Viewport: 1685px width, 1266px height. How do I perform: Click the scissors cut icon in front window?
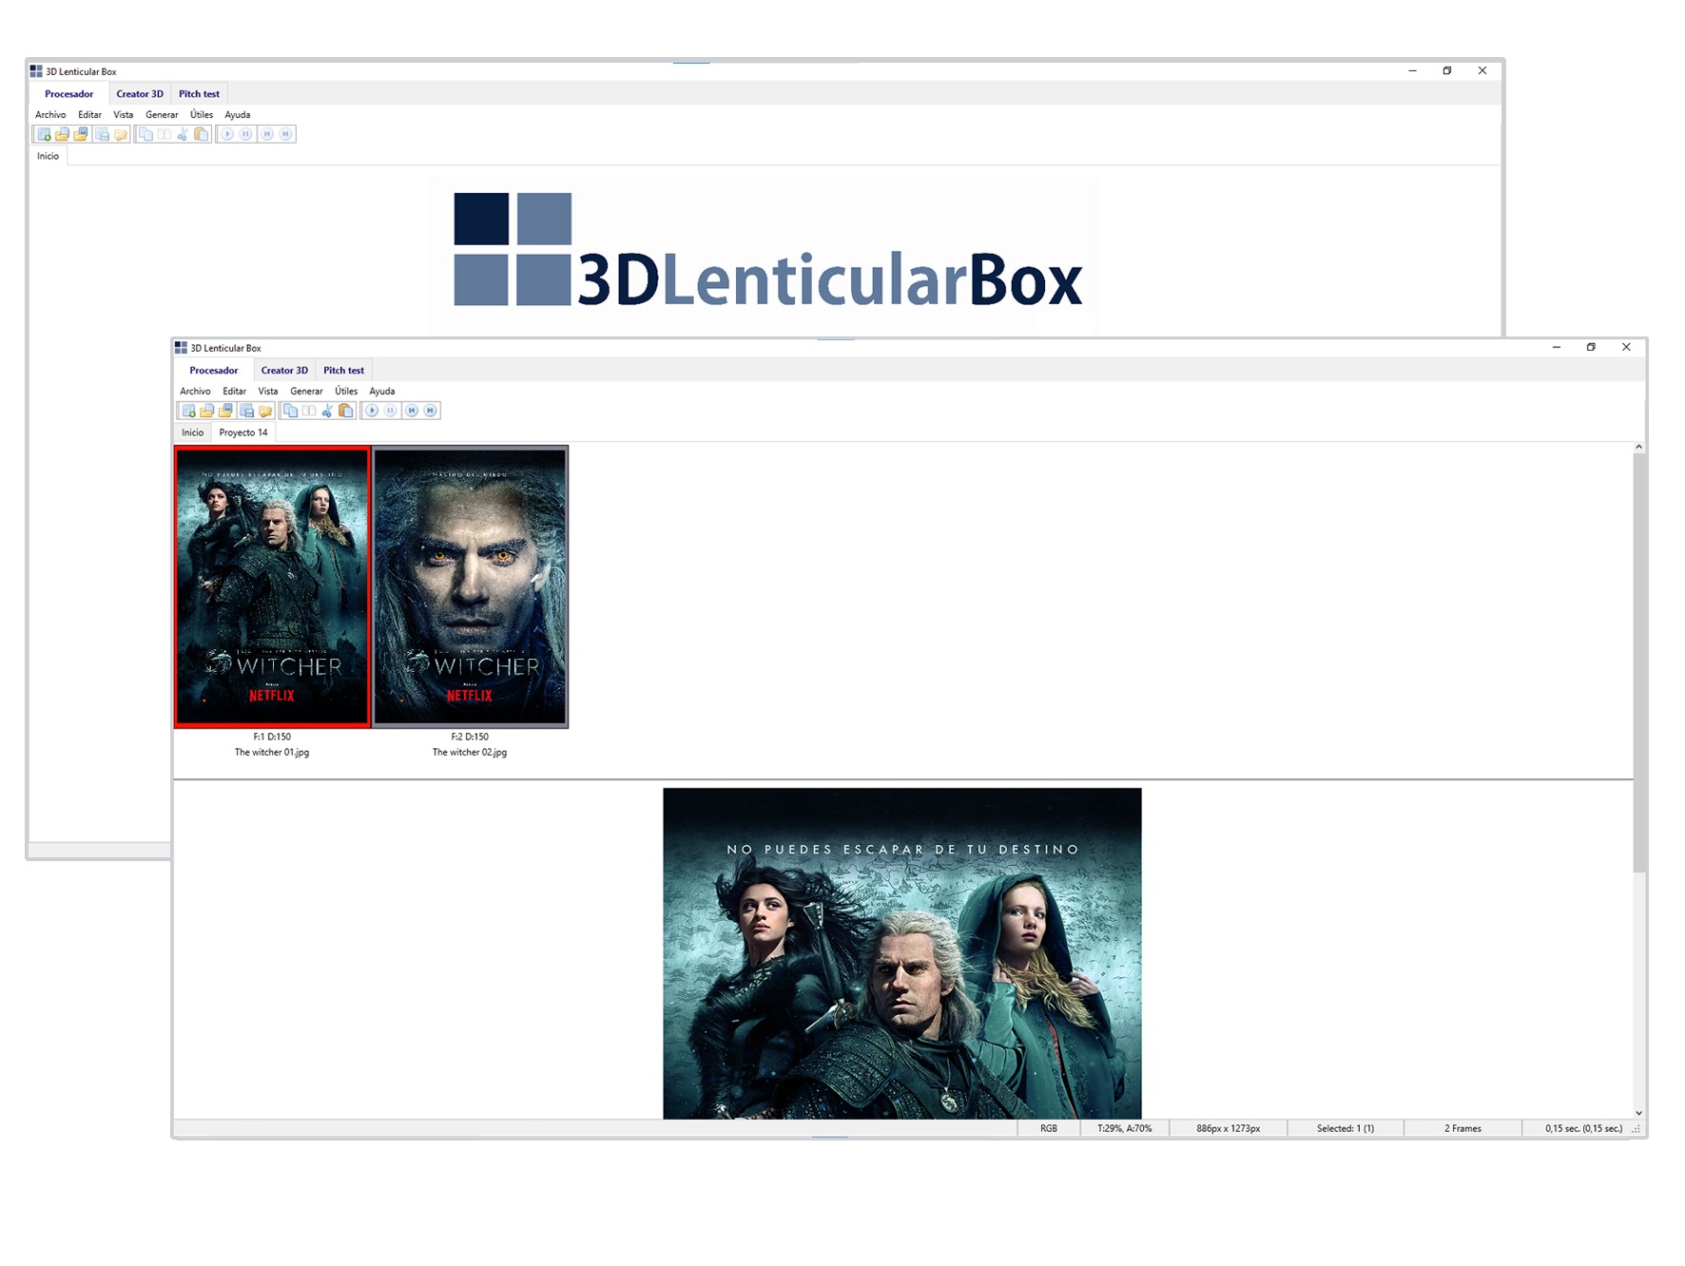tap(327, 411)
